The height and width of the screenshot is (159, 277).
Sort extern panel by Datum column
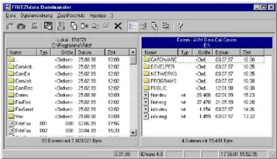227,52
